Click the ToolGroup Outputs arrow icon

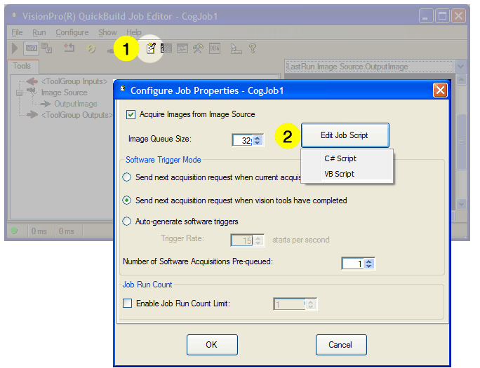(32, 115)
